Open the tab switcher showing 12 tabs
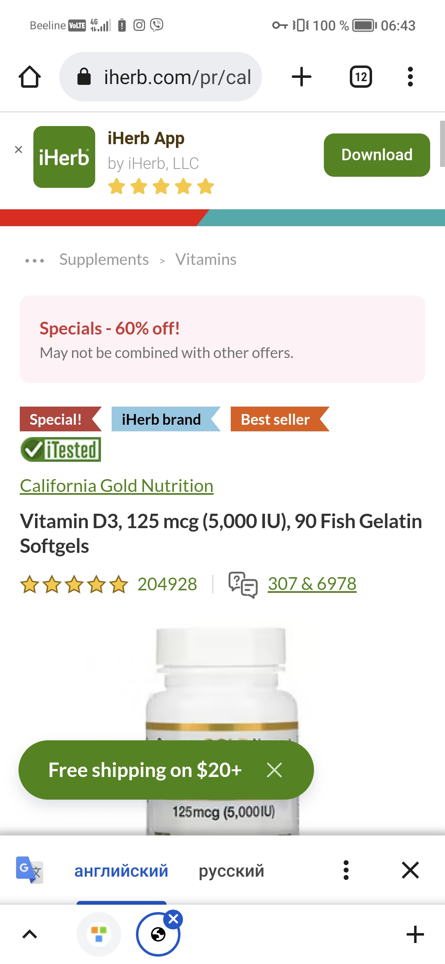Viewport: 445px width, 964px height. point(361,77)
